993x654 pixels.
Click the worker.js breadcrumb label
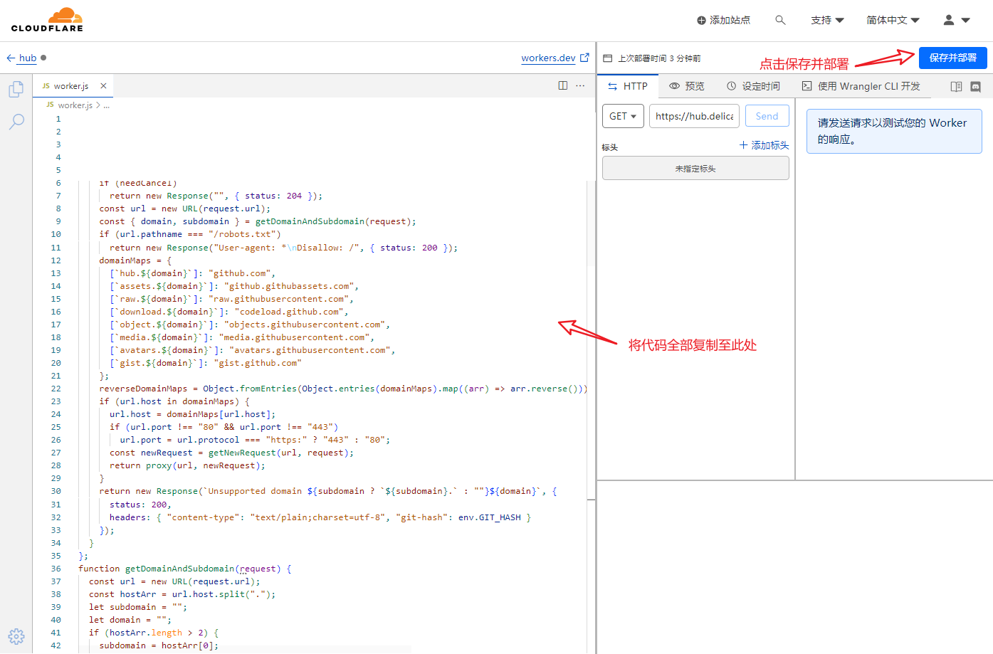point(75,105)
